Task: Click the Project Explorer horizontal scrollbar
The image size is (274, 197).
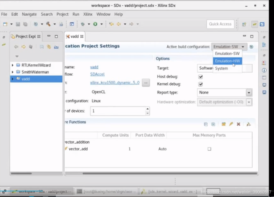Action: [21, 173]
